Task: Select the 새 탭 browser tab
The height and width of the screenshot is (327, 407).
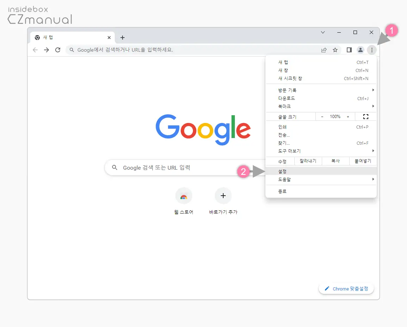Action: tap(73, 38)
